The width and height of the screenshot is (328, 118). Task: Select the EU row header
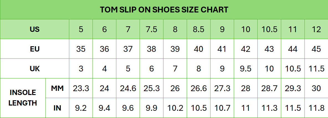pos(35,49)
